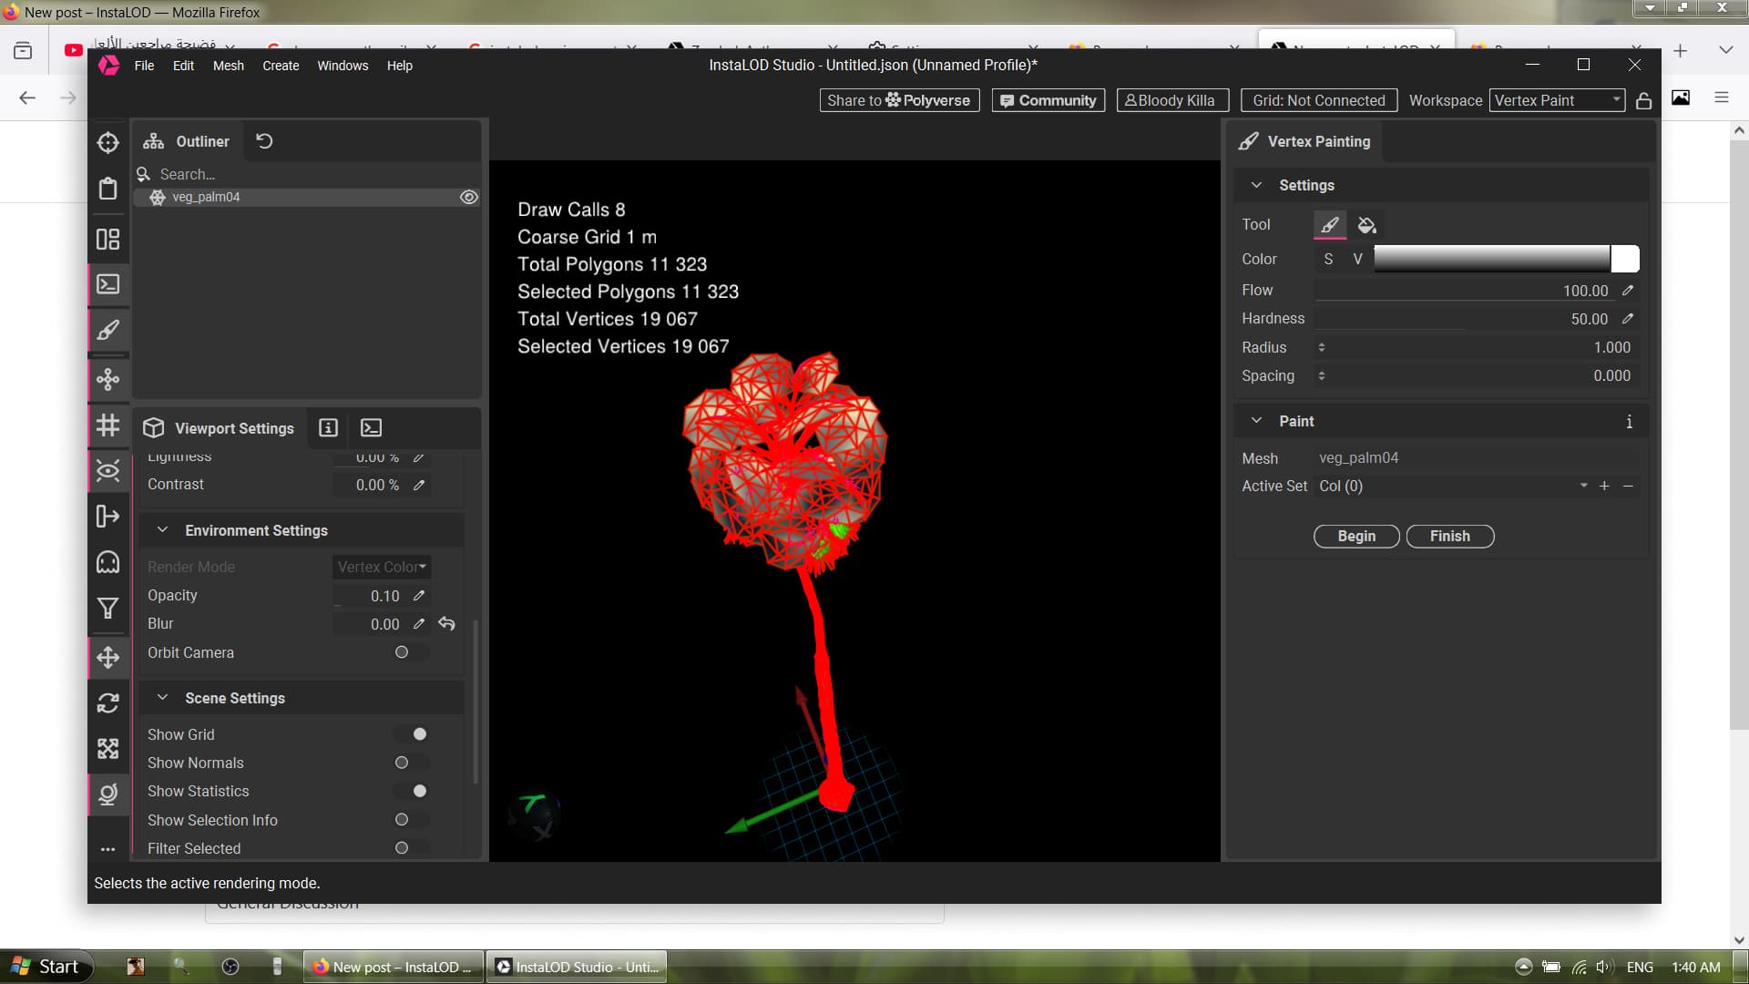1749x984 pixels.
Task: Toggle the Show Grid switch
Action: [411, 734]
